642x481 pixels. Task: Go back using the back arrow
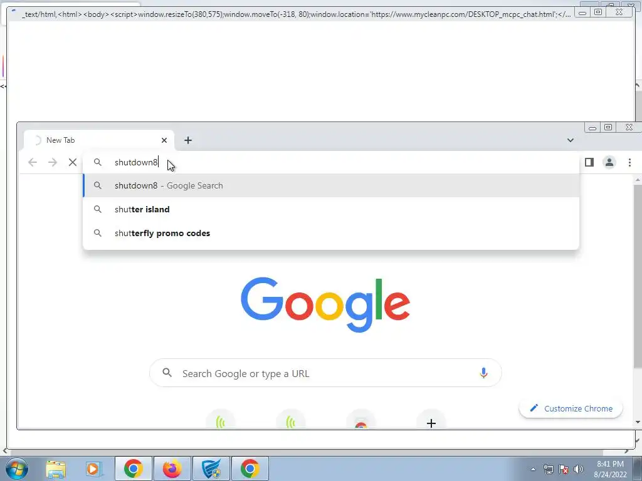coord(33,162)
